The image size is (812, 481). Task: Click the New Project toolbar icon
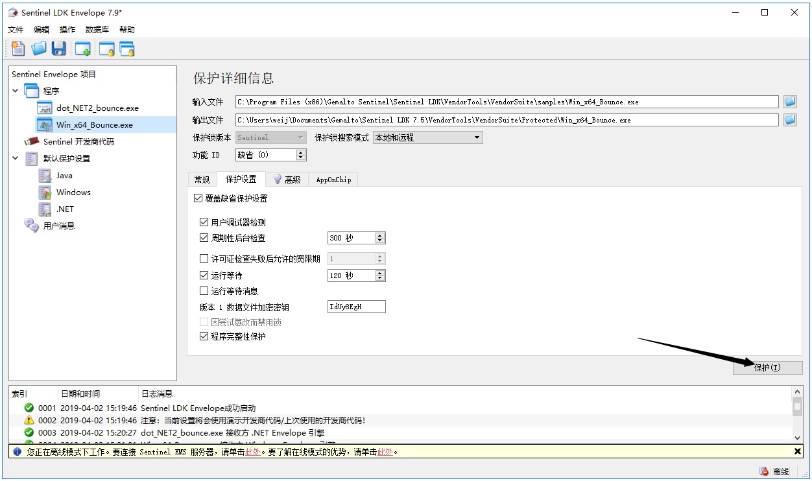click(x=18, y=49)
